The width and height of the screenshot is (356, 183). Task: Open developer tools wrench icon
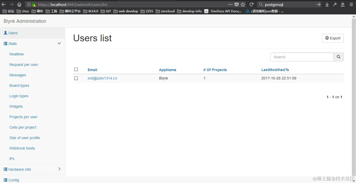click(x=335, y=4)
